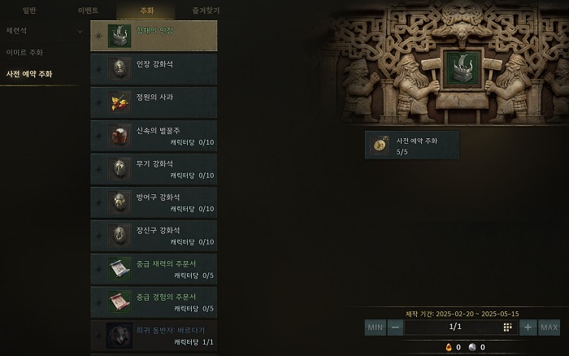
Task: Pick the 중급 재력의 주문서 scroll icon
Action: [x=119, y=269]
